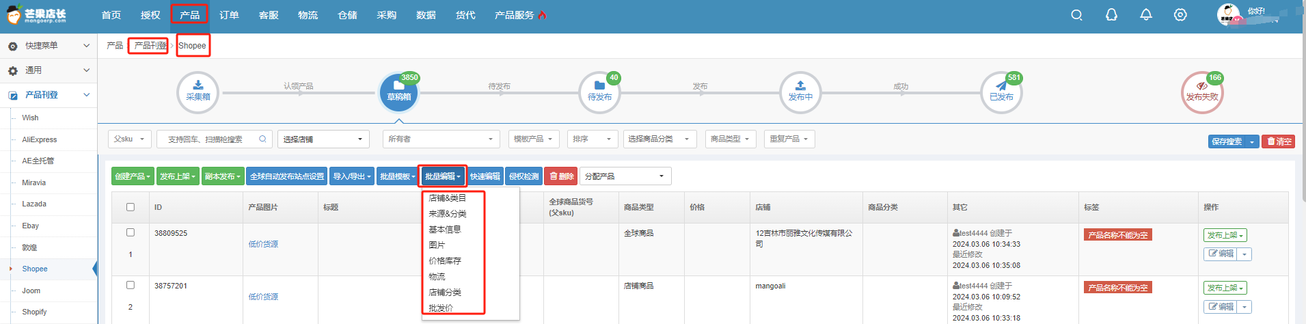Click 编辑 for product 38757201
This screenshot has height=324, width=1306.
pyautogui.click(x=1221, y=306)
